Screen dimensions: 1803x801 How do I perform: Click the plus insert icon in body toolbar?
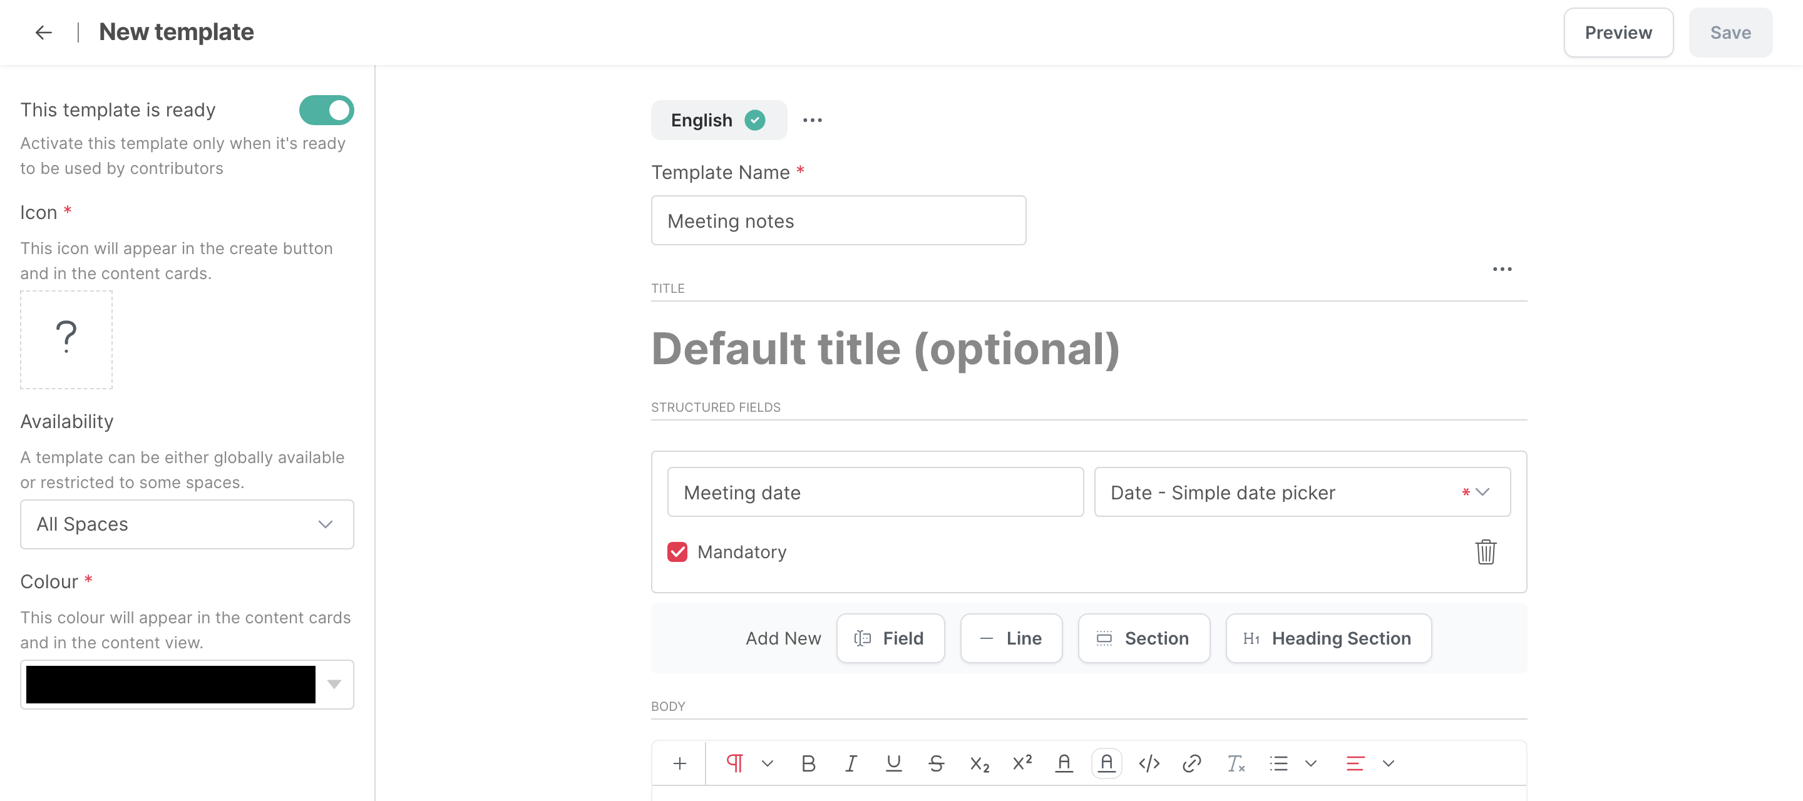pos(679,763)
